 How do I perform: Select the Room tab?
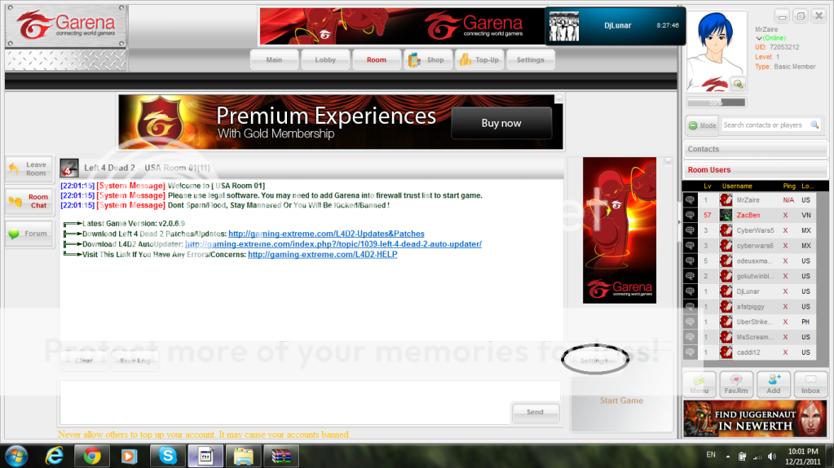(376, 59)
